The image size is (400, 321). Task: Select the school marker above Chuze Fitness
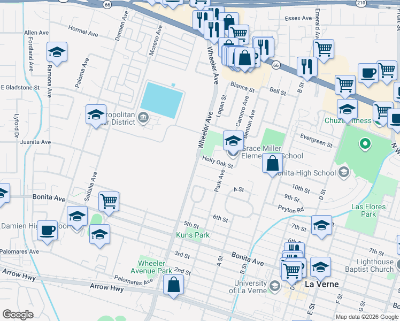pyautogui.click(x=347, y=110)
